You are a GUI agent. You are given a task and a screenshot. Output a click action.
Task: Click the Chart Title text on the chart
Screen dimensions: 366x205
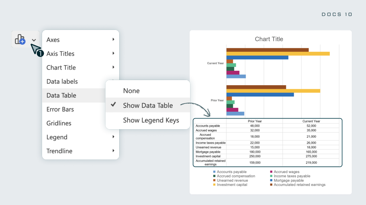(269, 39)
